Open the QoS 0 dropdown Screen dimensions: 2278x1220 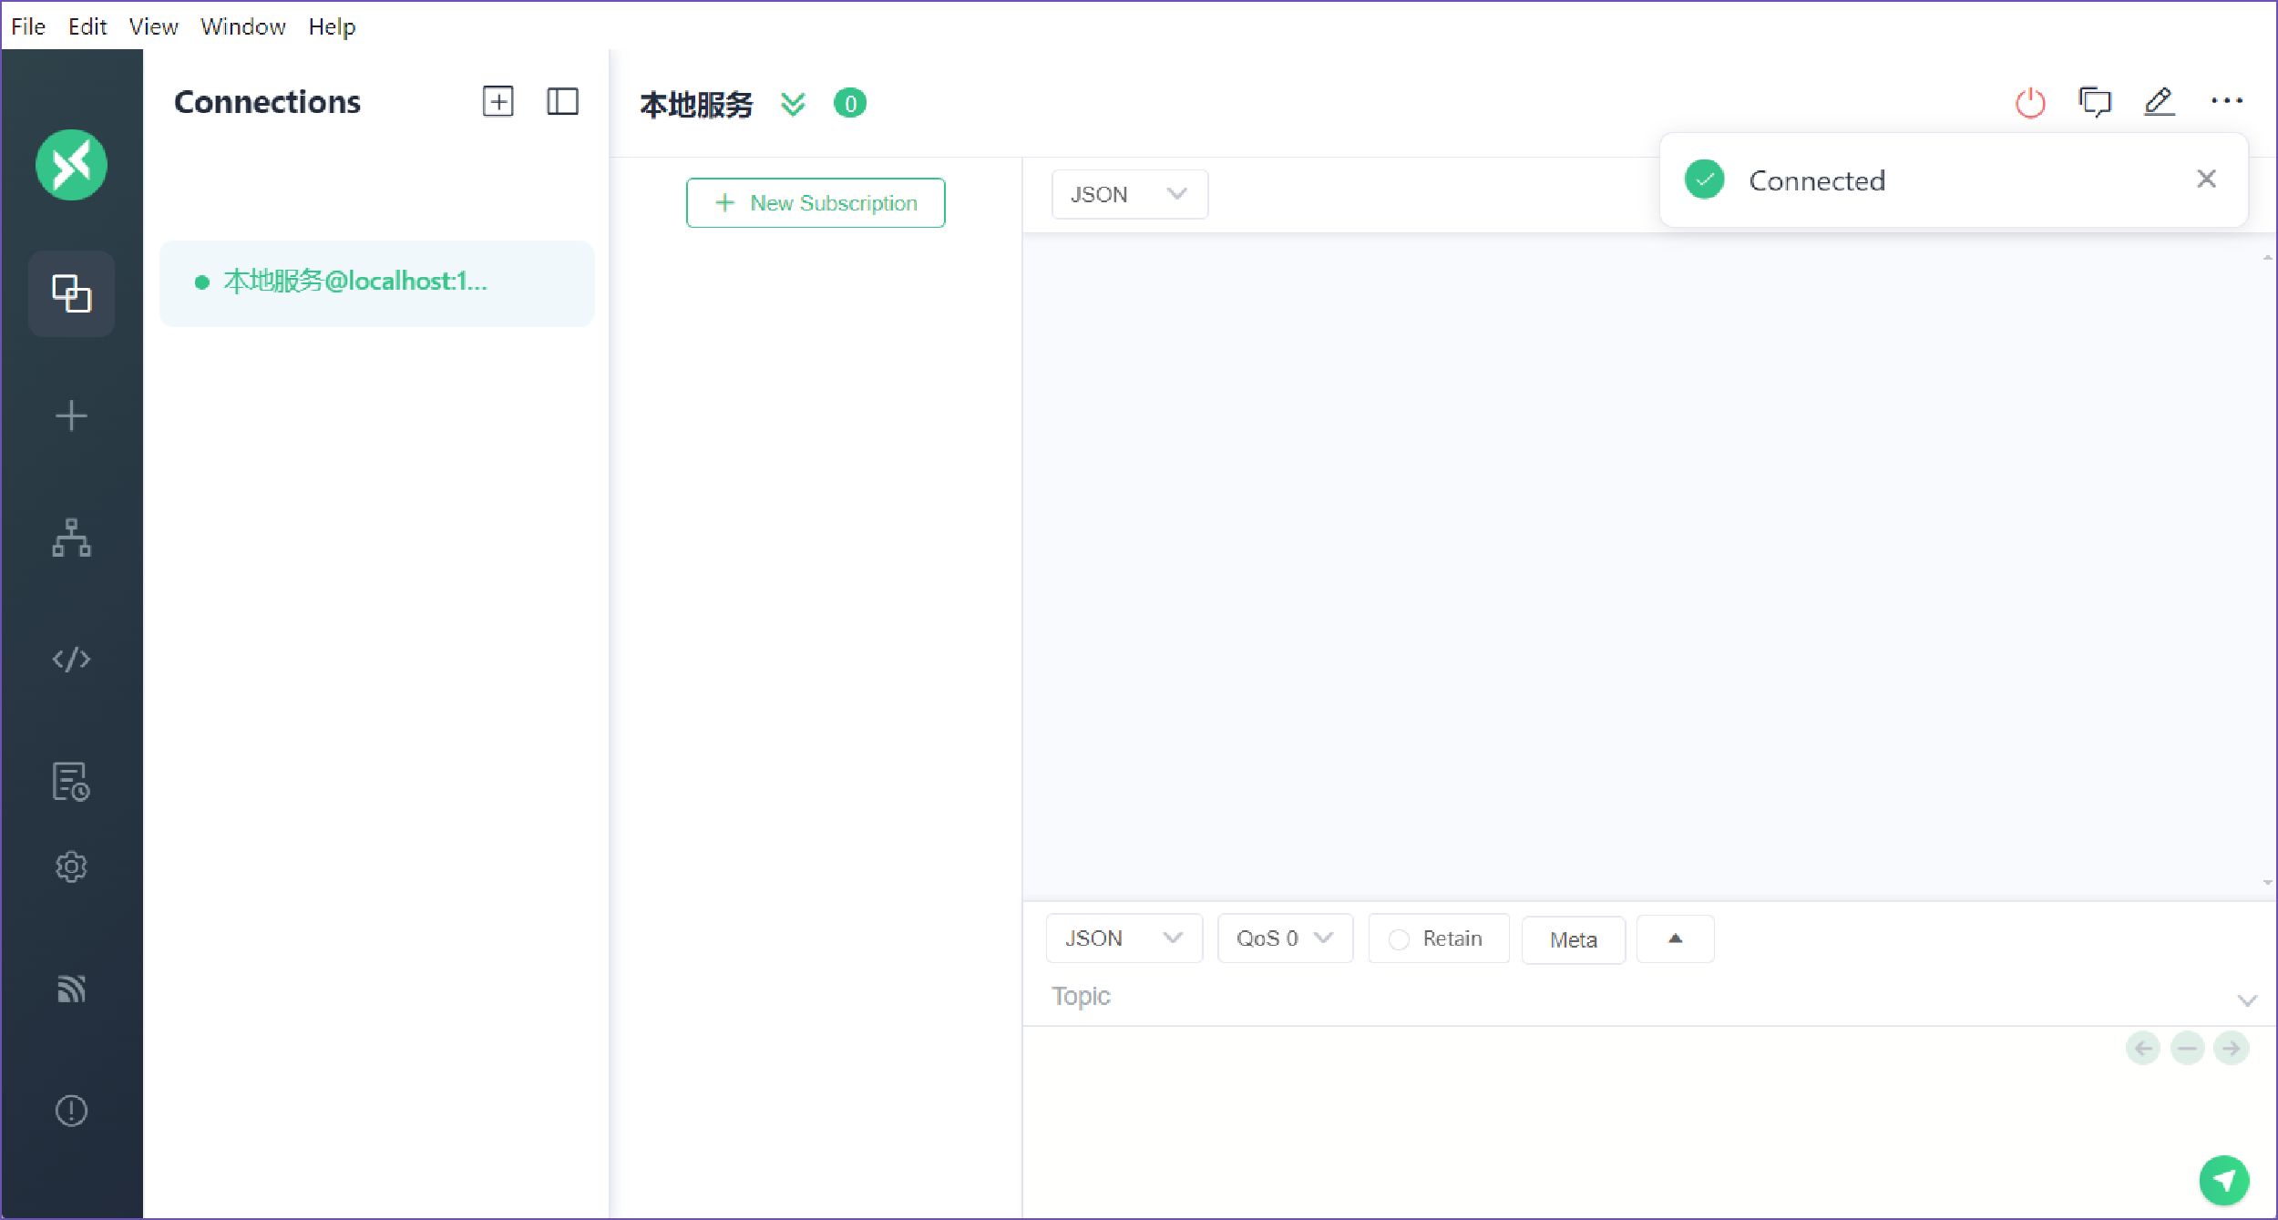[1284, 938]
